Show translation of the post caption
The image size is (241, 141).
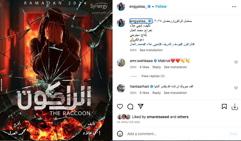[x=151, y=50]
